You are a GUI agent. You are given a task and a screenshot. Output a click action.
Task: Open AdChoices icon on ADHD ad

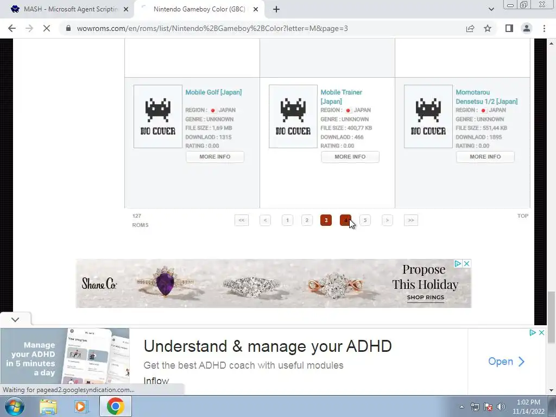point(533,333)
